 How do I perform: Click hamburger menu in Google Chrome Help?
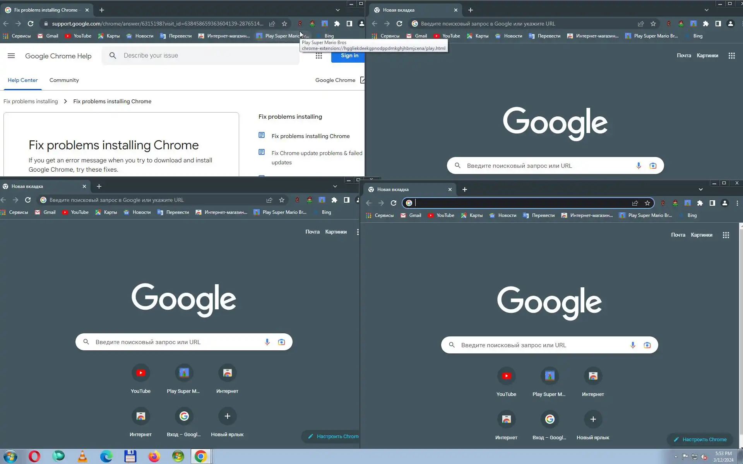[x=11, y=56]
